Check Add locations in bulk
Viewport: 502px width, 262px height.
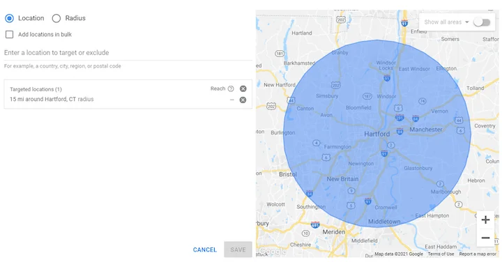(x=9, y=34)
